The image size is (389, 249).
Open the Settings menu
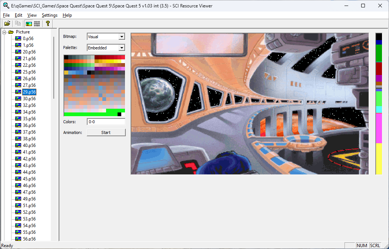50,15
